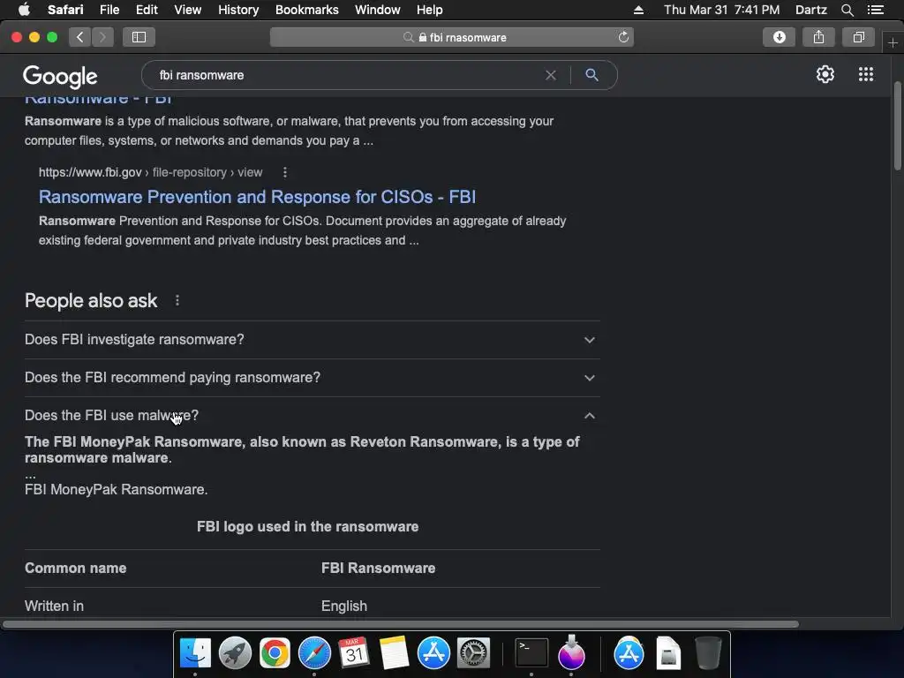Image resolution: width=904 pixels, height=678 pixels.
Task: Click the https://www.fbi.gov file-repository URL breadcrumb
Action: click(150, 172)
